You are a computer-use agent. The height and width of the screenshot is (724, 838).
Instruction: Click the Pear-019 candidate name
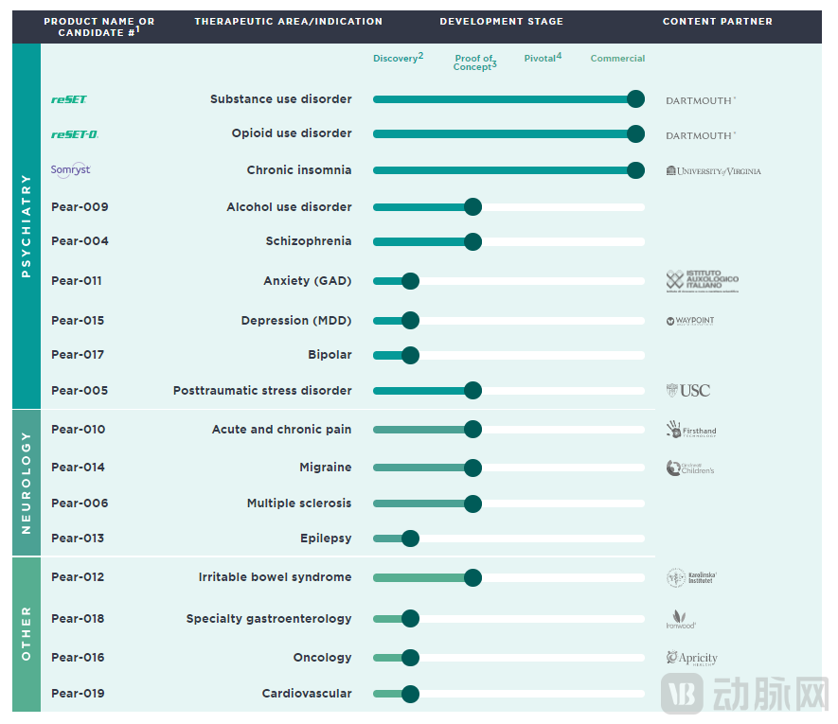pyautogui.click(x=78, y=694)
